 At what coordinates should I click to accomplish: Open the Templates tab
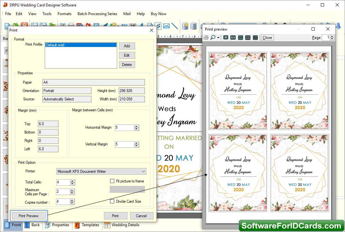87,225
